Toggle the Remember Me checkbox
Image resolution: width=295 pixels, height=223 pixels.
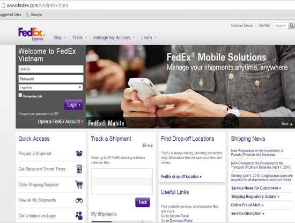(20, 95)
